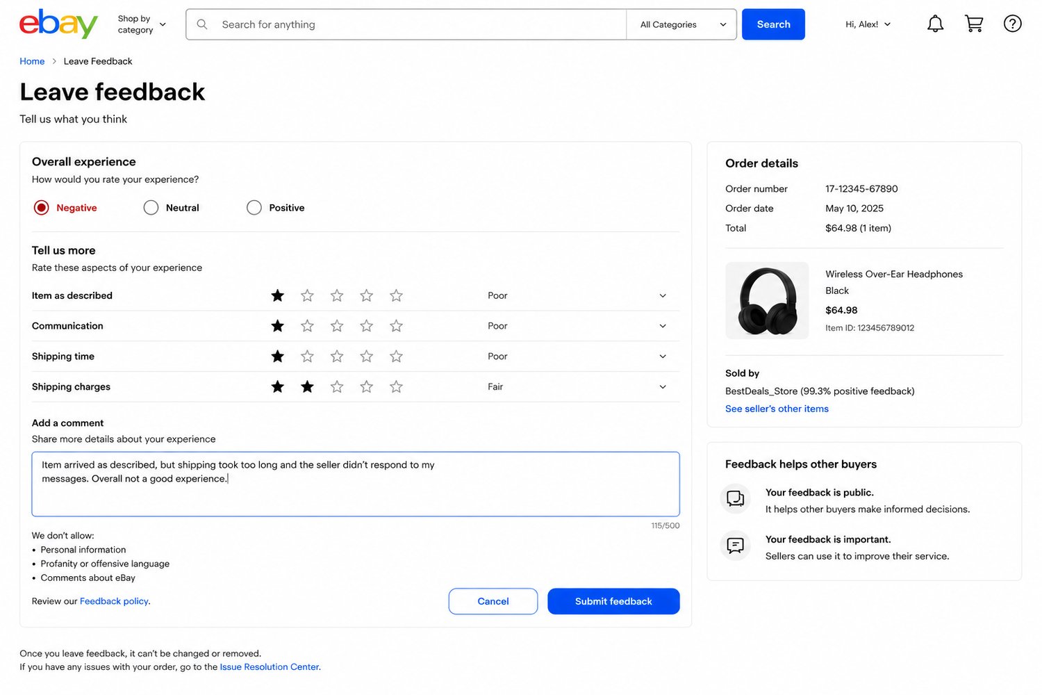Open the Hi, Alex! account menu

point(868,24)
